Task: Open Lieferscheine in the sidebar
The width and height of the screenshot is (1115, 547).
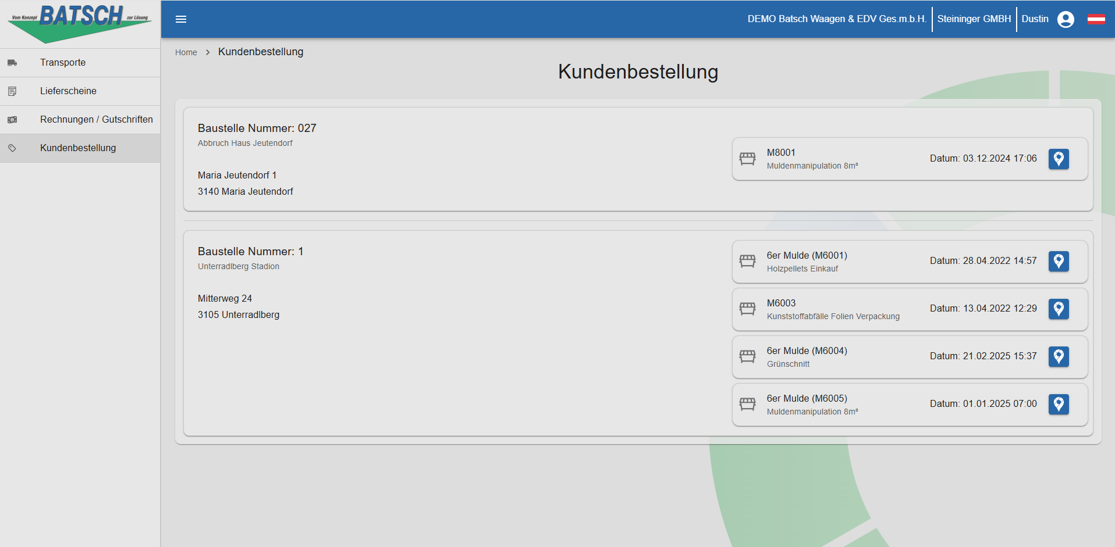Action: [x=80, y=91]
